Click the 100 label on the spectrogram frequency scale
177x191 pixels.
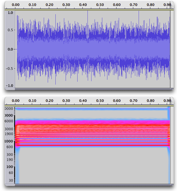(x=10, y=167)
